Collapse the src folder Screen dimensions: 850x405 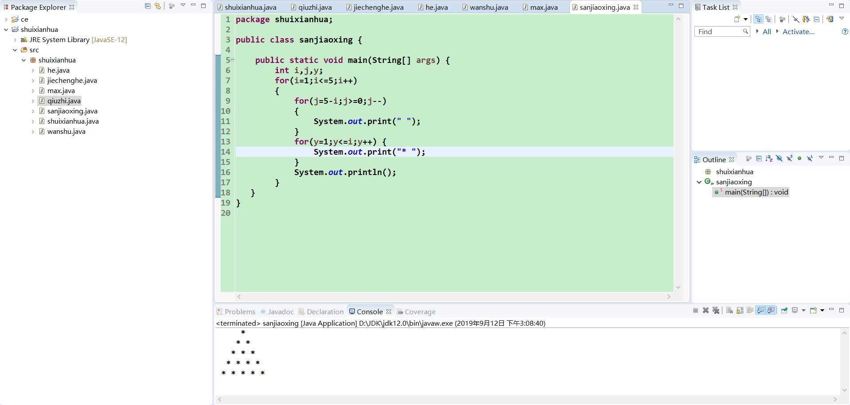pos(15,50)
